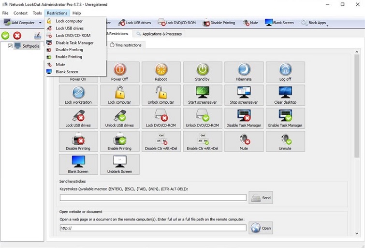Click Disable Ctr+Alt+Del icon
365x248 pixels.
coord(161,141)
